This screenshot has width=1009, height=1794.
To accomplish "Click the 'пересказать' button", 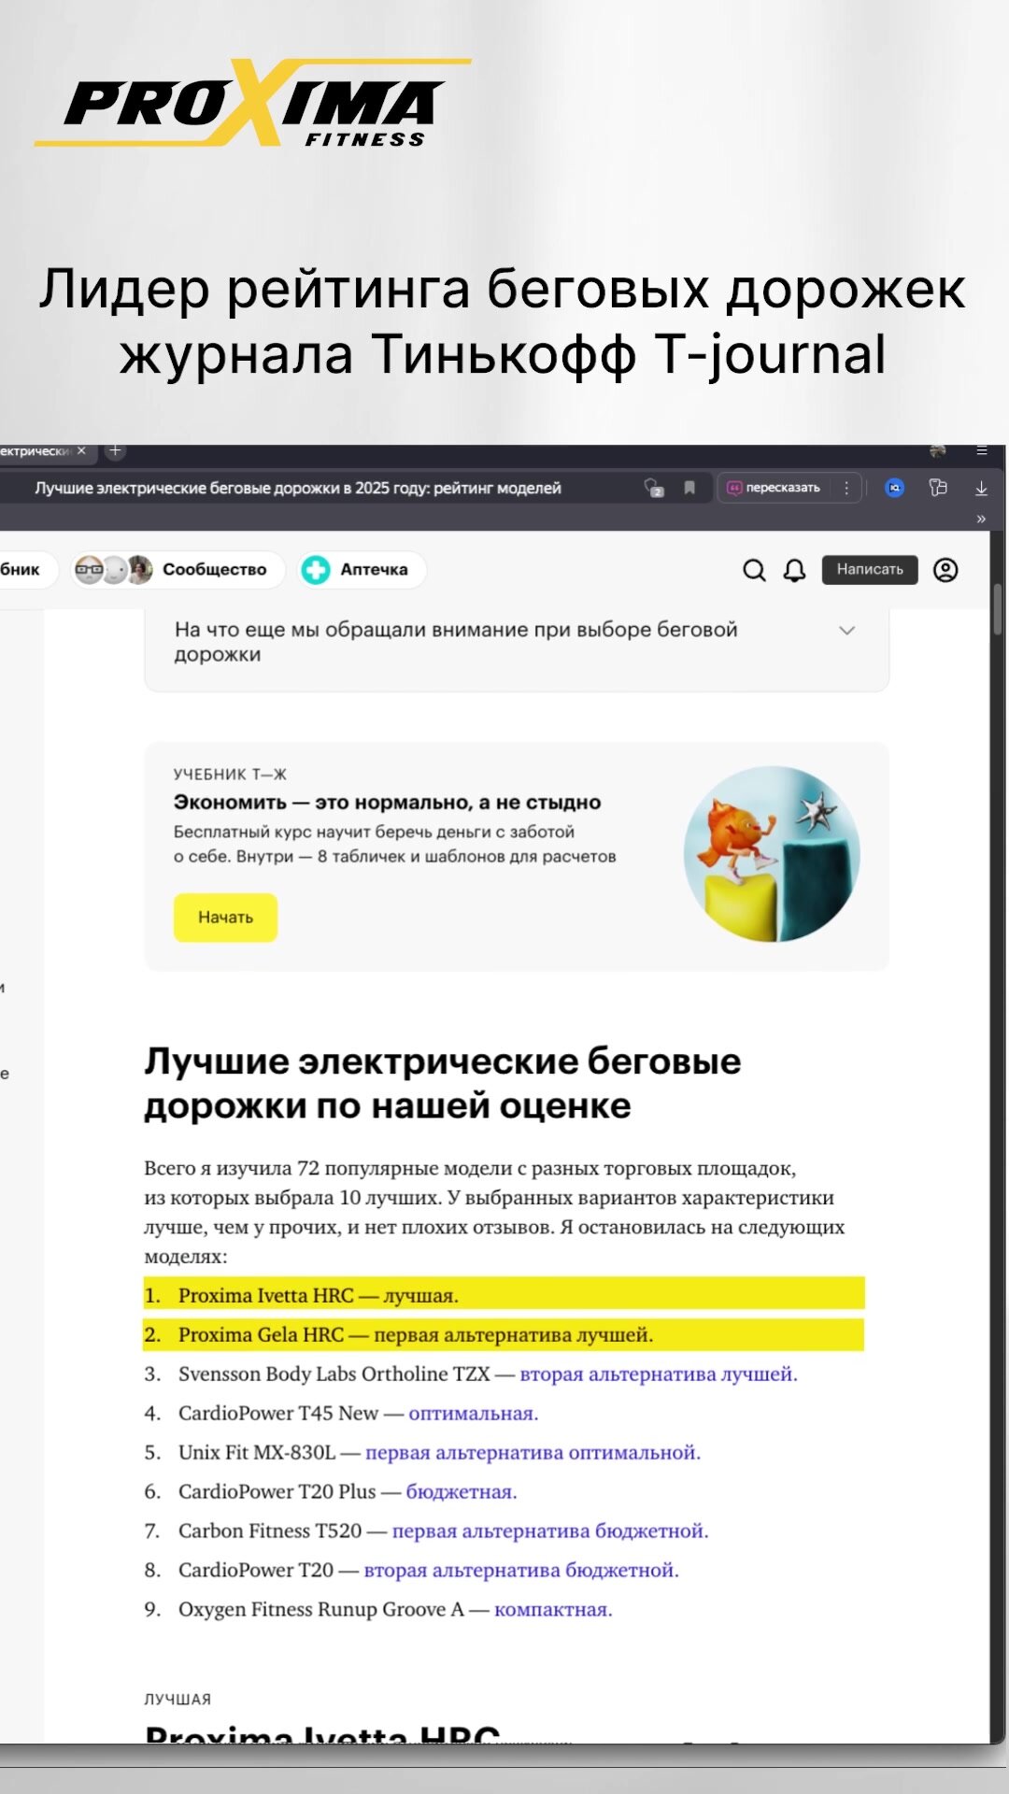I will click(x=774, y=488).
